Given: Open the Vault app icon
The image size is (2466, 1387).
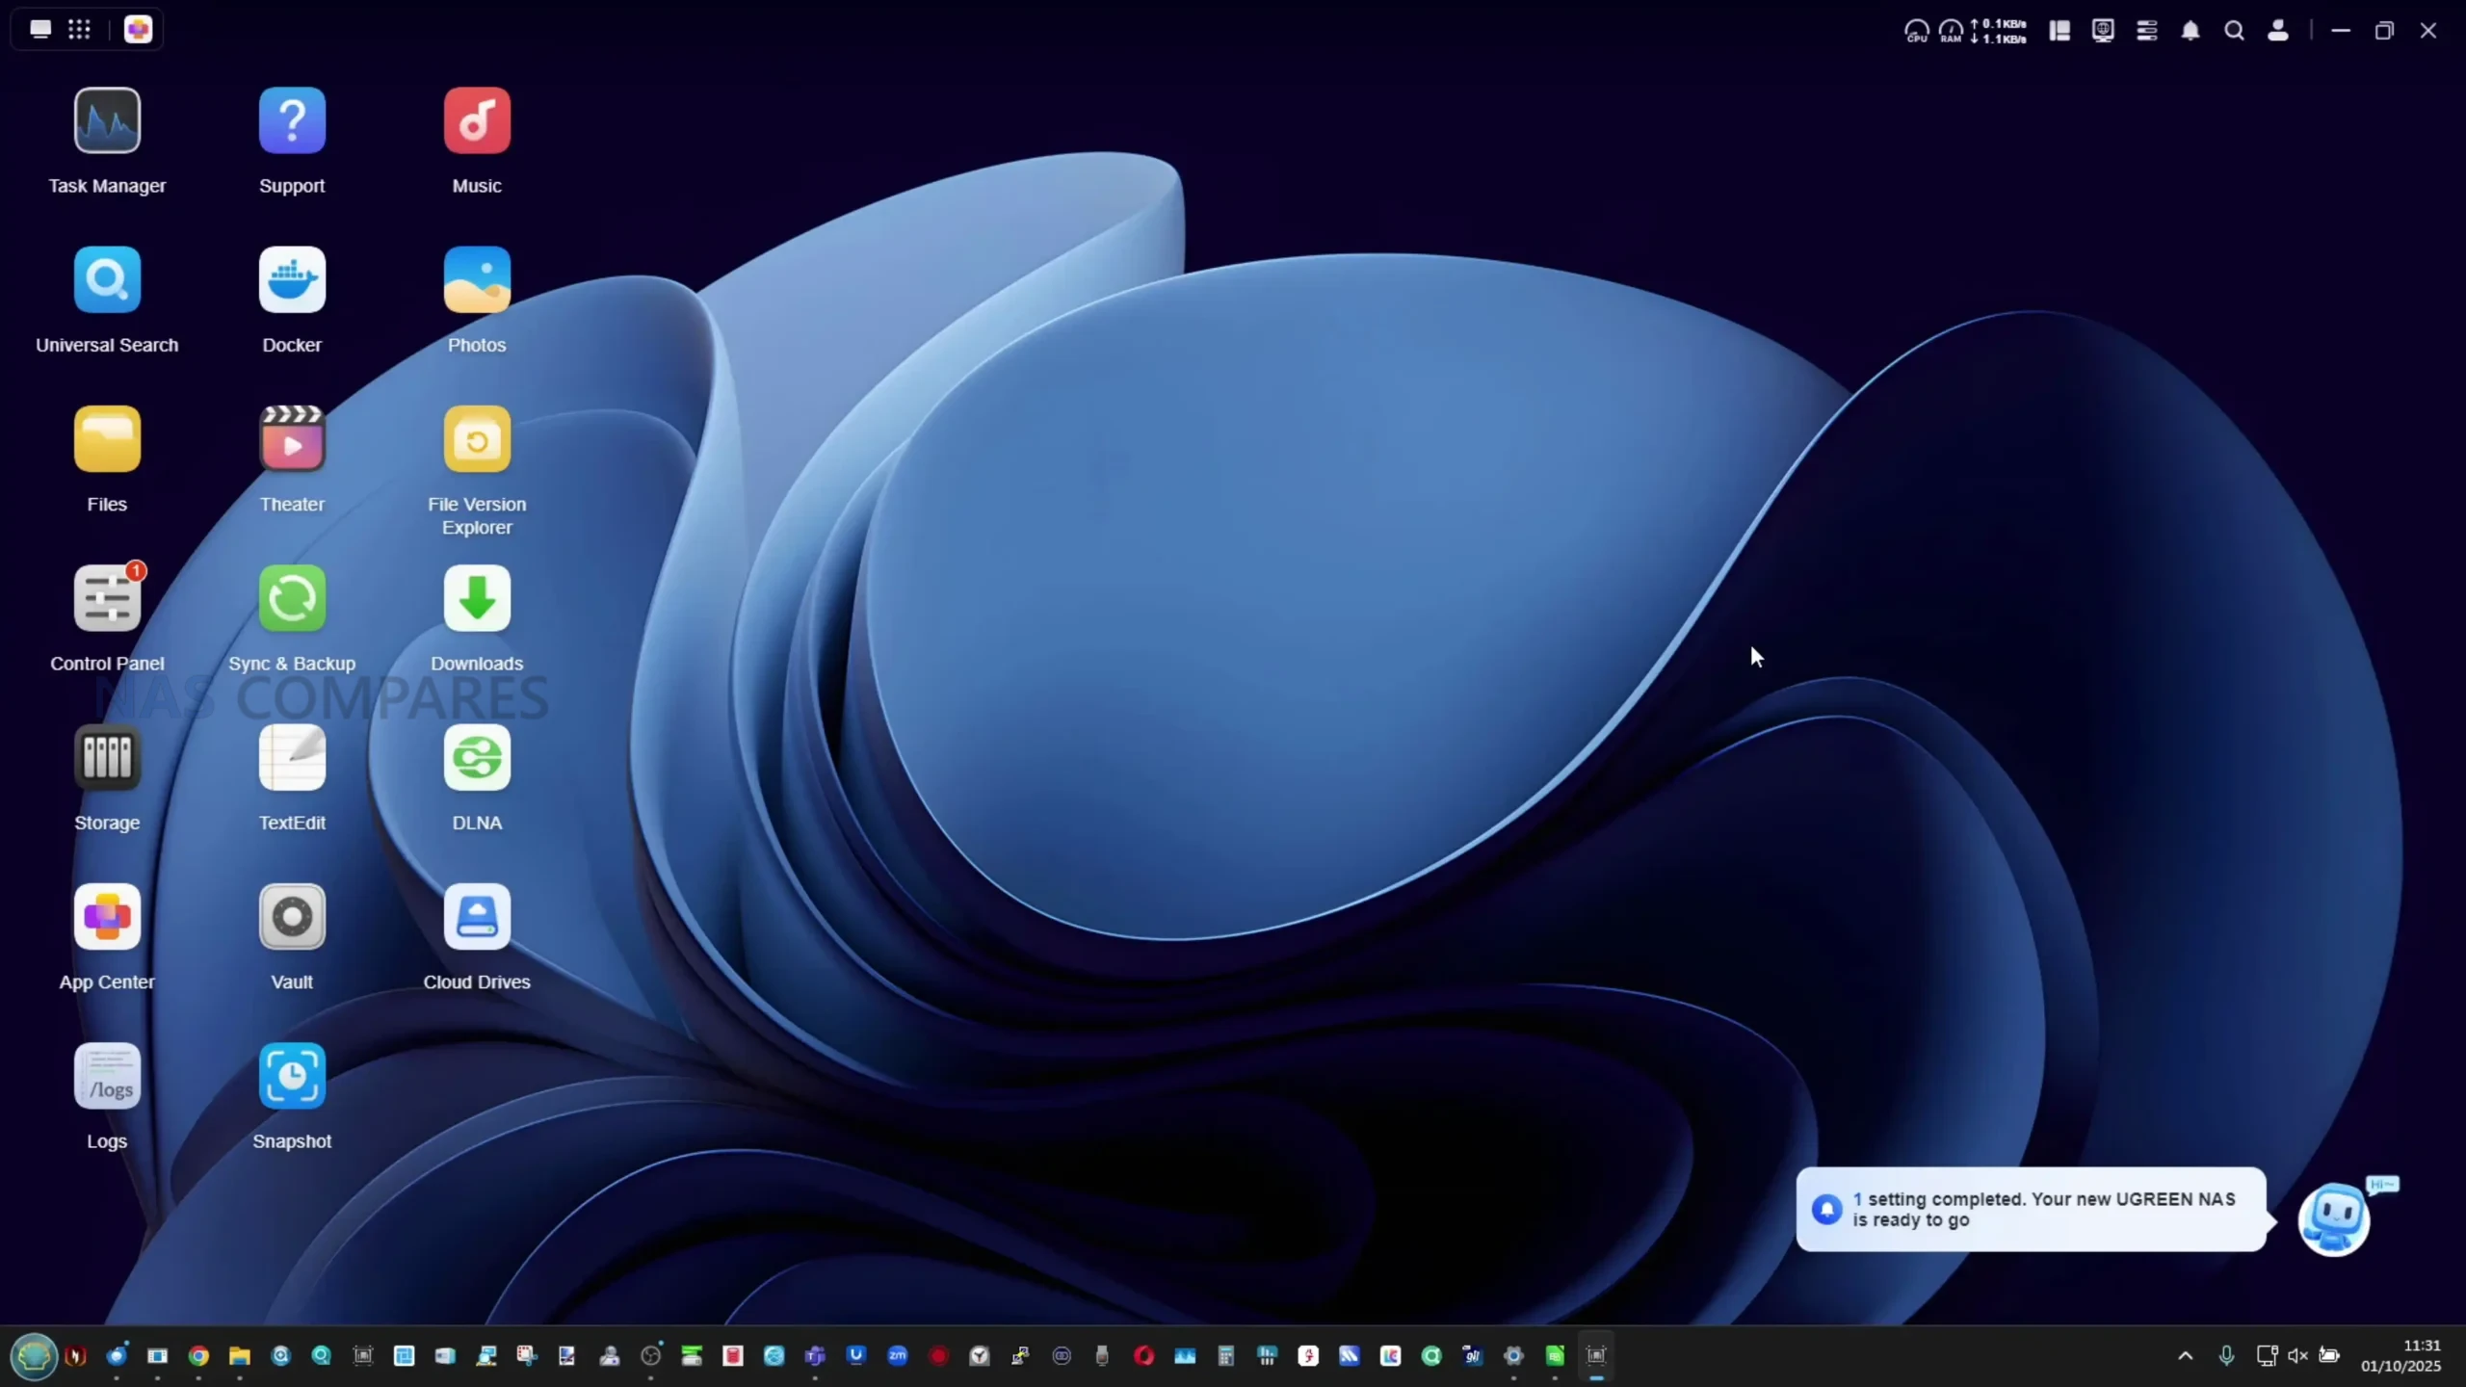Looking at the screenshot, I should (292, 917).
